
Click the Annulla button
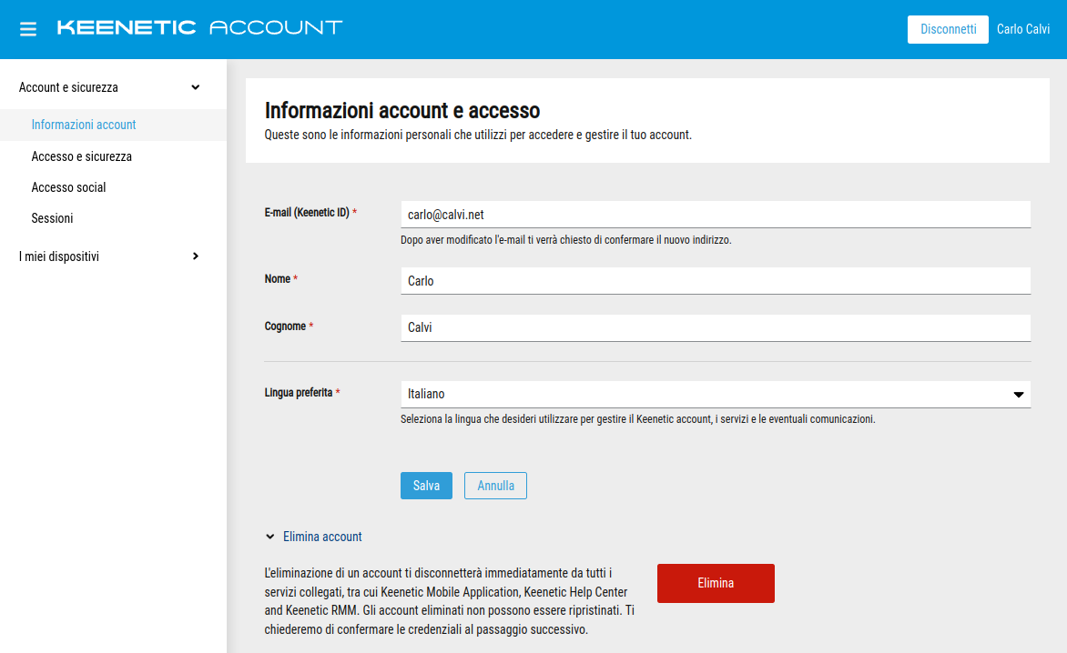(x=495, y=486)
